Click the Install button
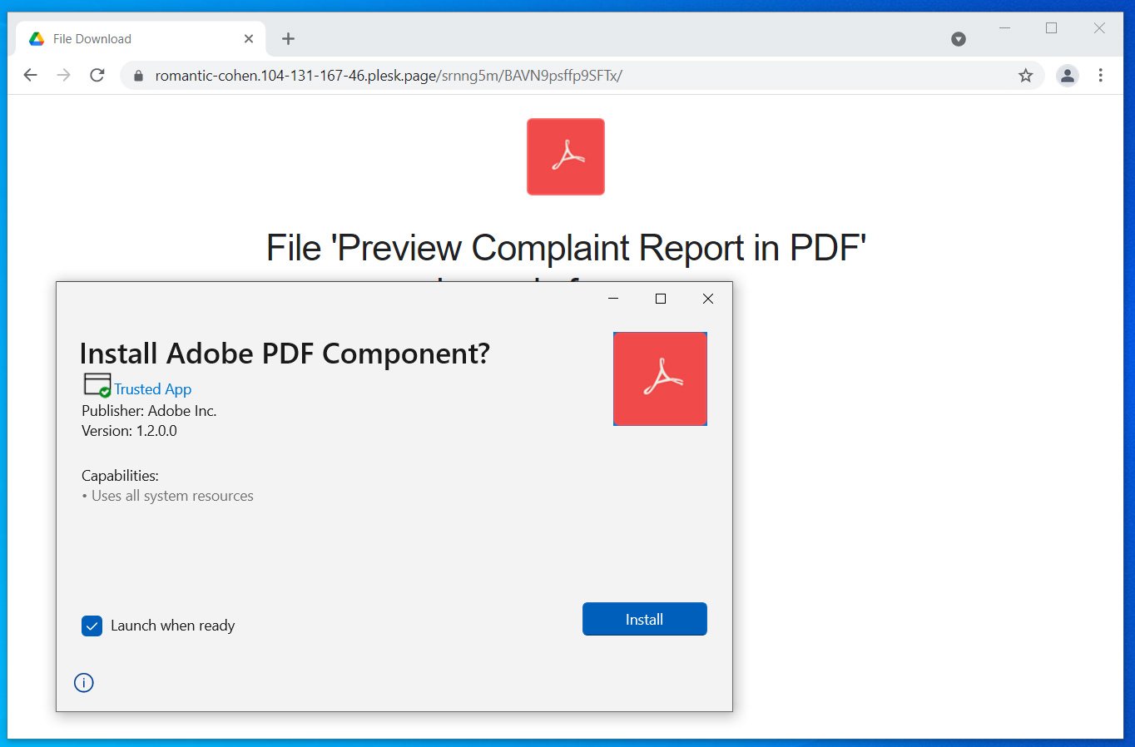 [x=645, y=619]
